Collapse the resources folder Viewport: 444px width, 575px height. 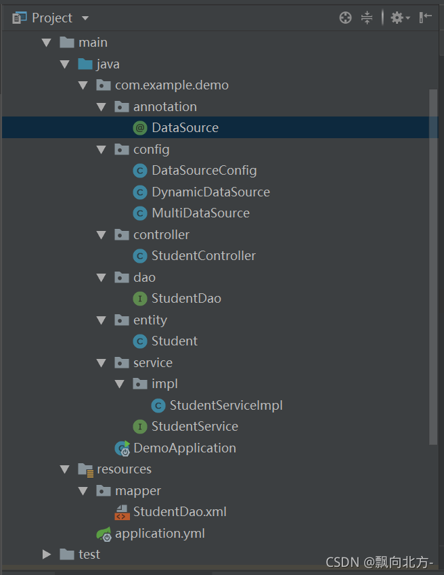click(x=65, y=469)
